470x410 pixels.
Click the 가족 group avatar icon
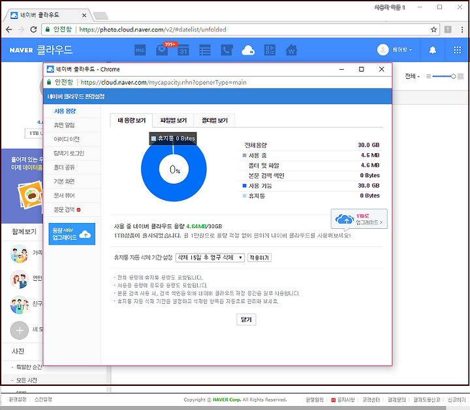pyautogui.click(x=19, y=254)
